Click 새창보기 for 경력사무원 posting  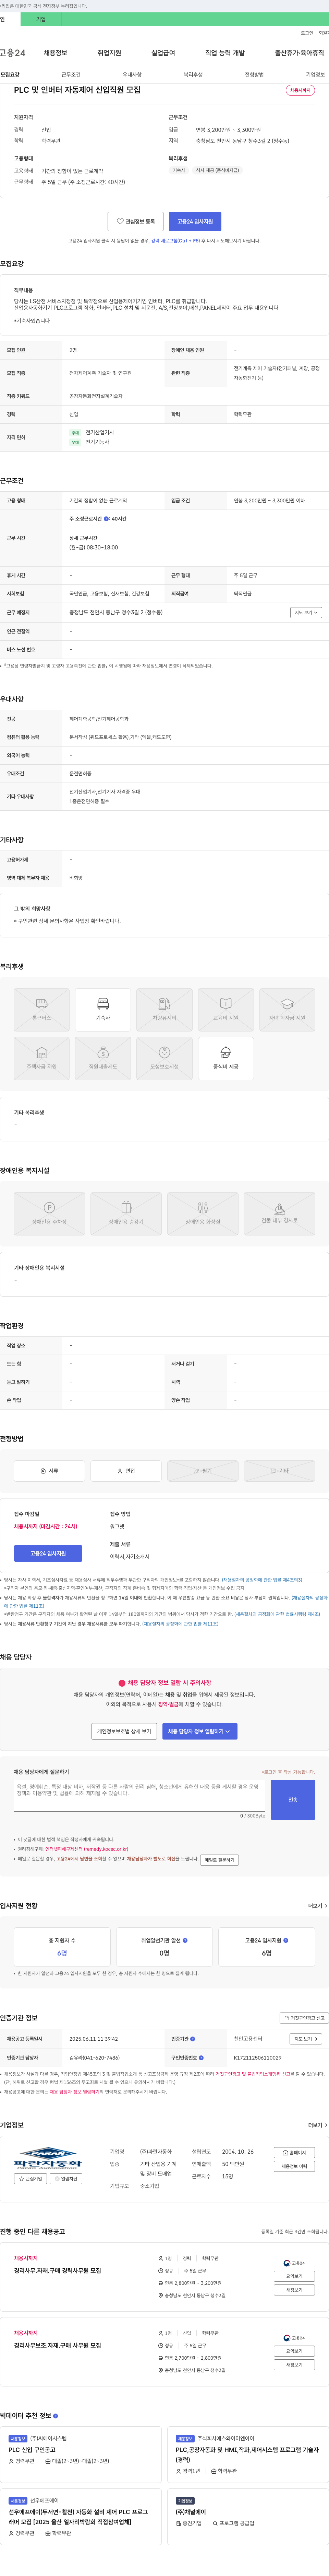click(x=294, y=2290)
